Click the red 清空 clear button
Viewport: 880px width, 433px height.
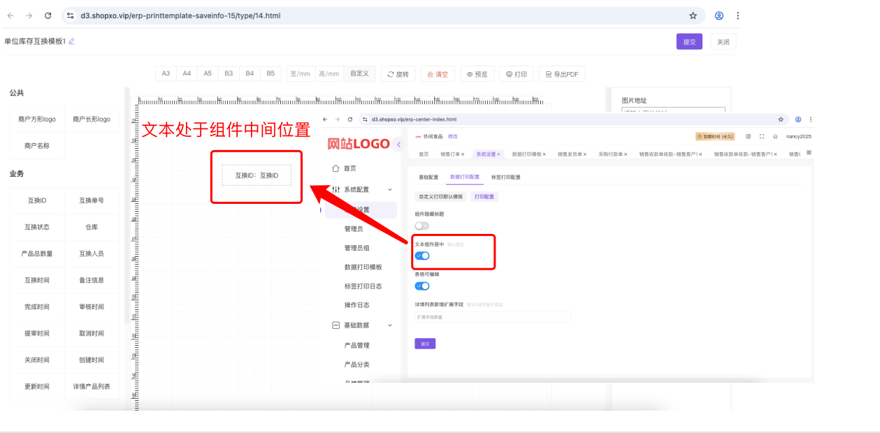click(438, 74)
